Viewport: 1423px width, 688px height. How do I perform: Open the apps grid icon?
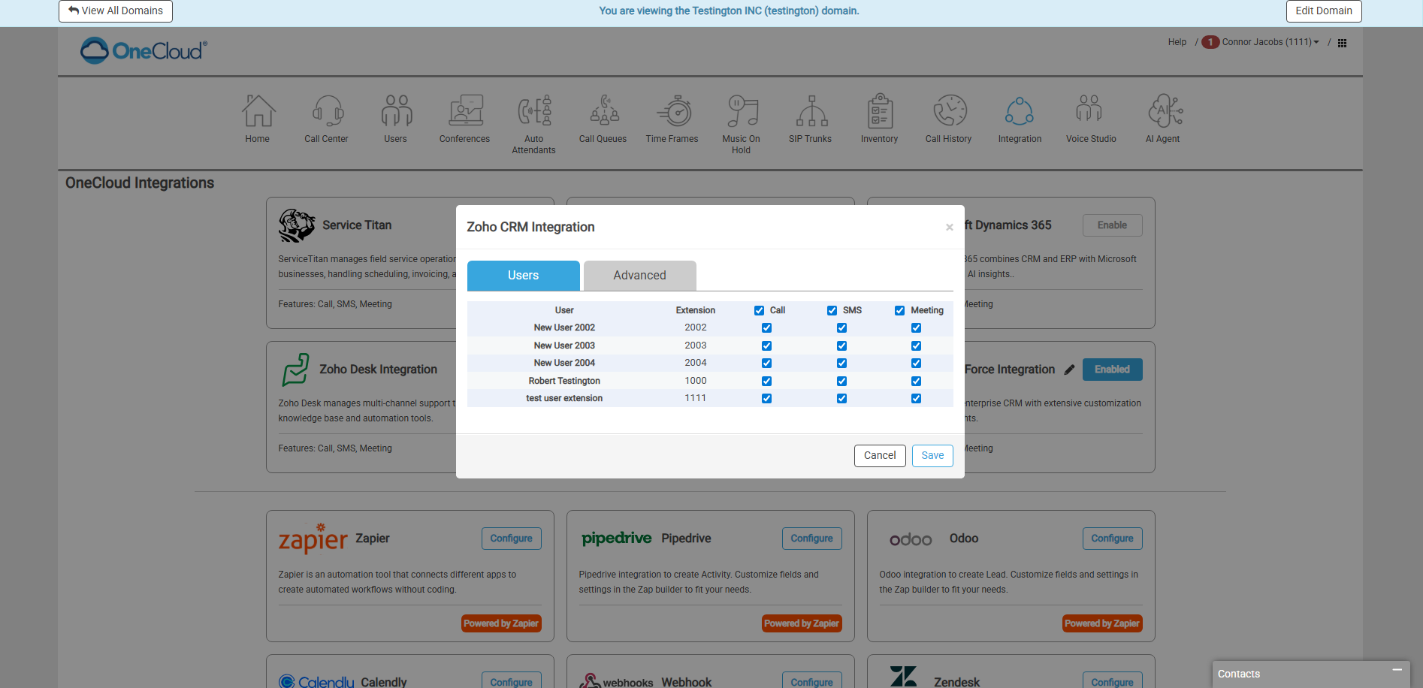tap(1342, 43)
